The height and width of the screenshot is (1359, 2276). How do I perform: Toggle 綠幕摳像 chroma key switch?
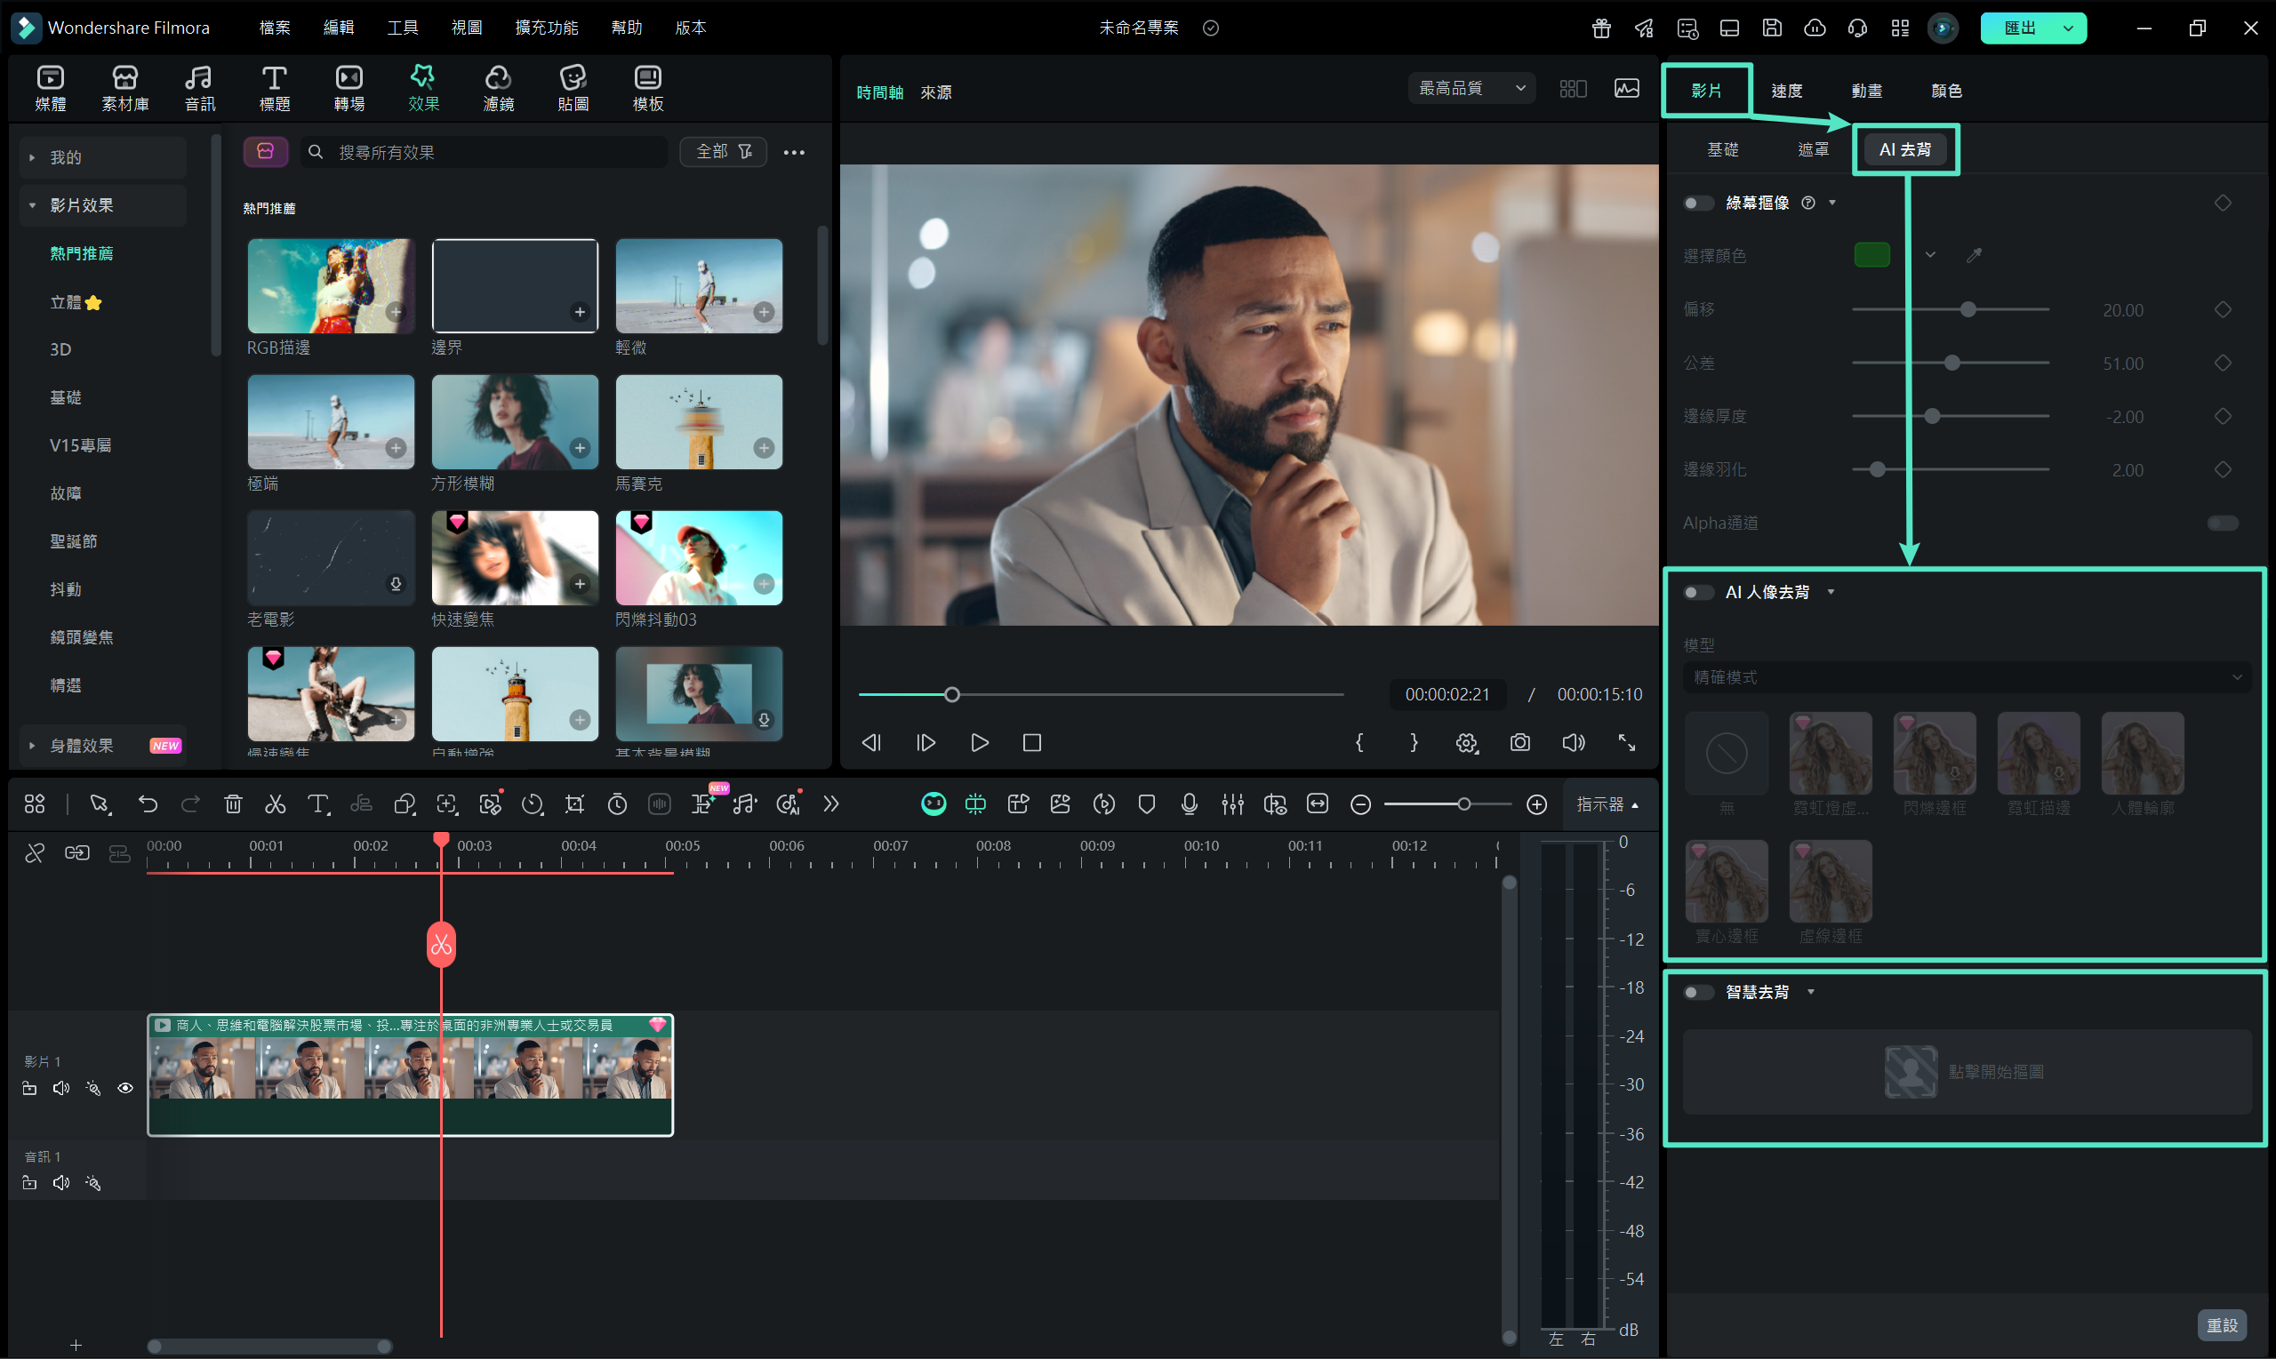pyautogui.click(x=1697, y=204)
